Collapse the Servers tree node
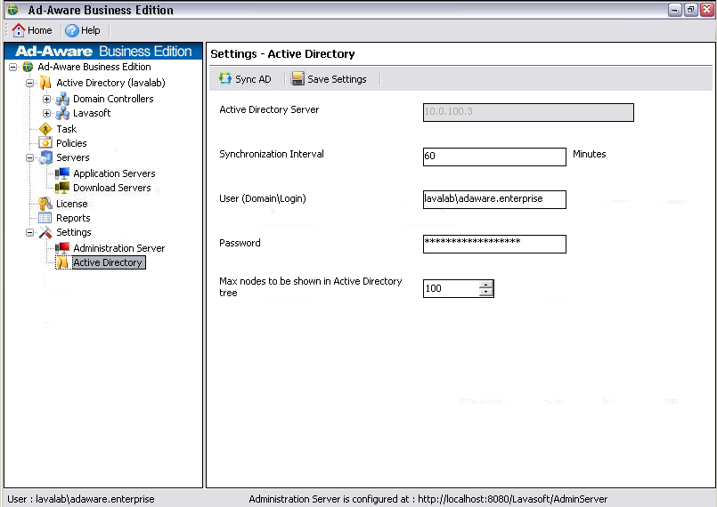This screenshot has width=717, height=507. (x=29, y=158)
